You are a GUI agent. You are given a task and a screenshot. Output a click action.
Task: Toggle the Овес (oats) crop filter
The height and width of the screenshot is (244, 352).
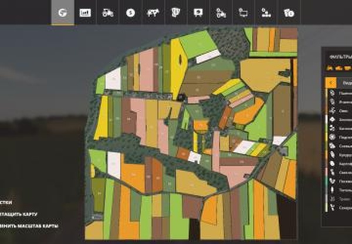click(340, 111)
